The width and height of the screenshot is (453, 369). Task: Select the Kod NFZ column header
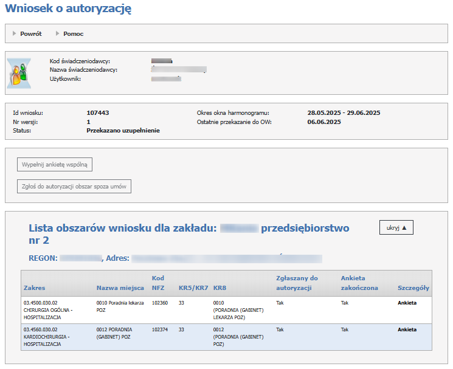click(x=158, y=283)
